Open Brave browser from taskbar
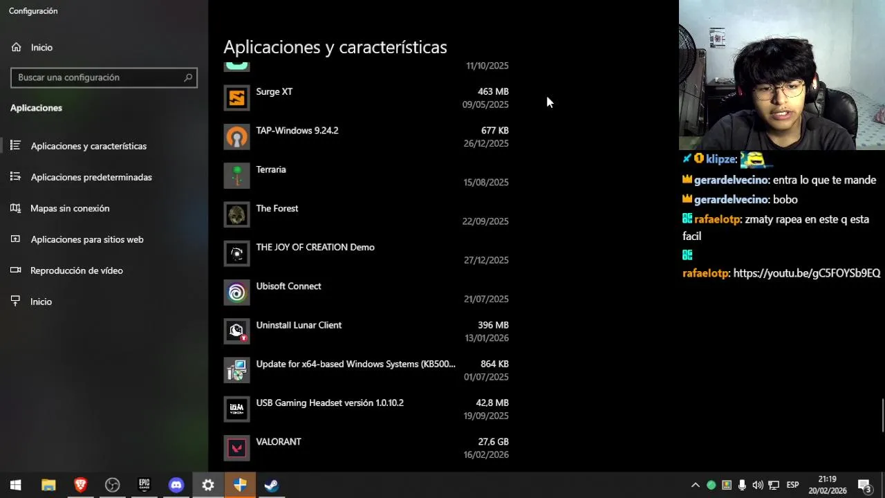Viewport: 885px width, 498px height. click(80, 485)
